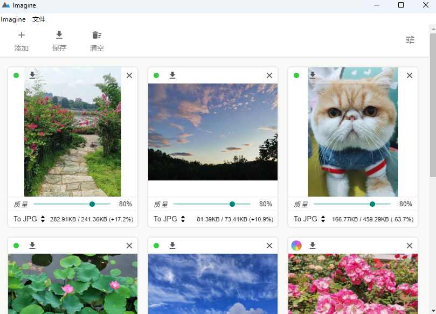Open the settings sliders icon at top right
436x314 pixels.
pos(410,40)
